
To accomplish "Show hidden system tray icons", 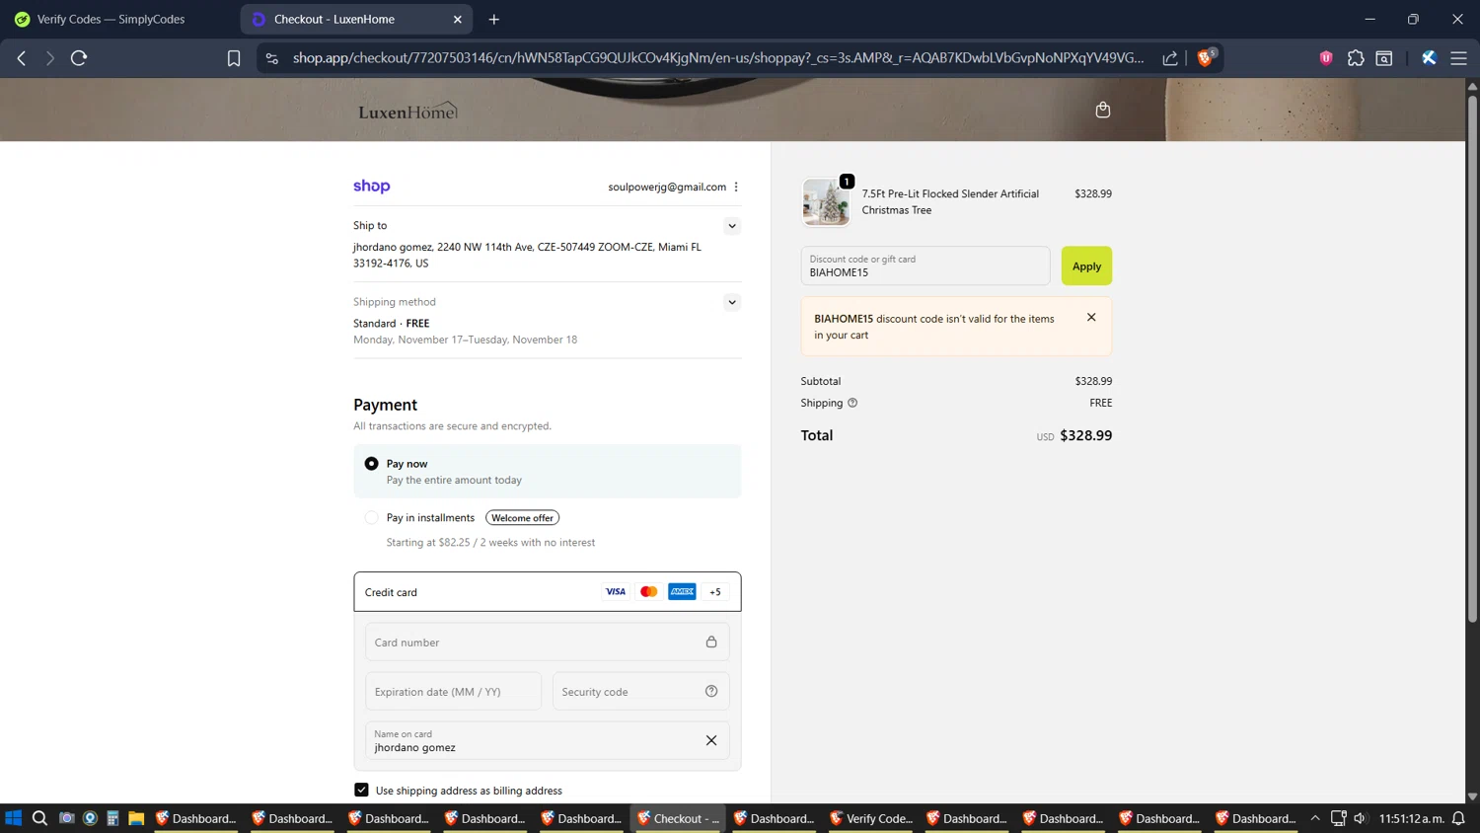I will (1315, 818).
